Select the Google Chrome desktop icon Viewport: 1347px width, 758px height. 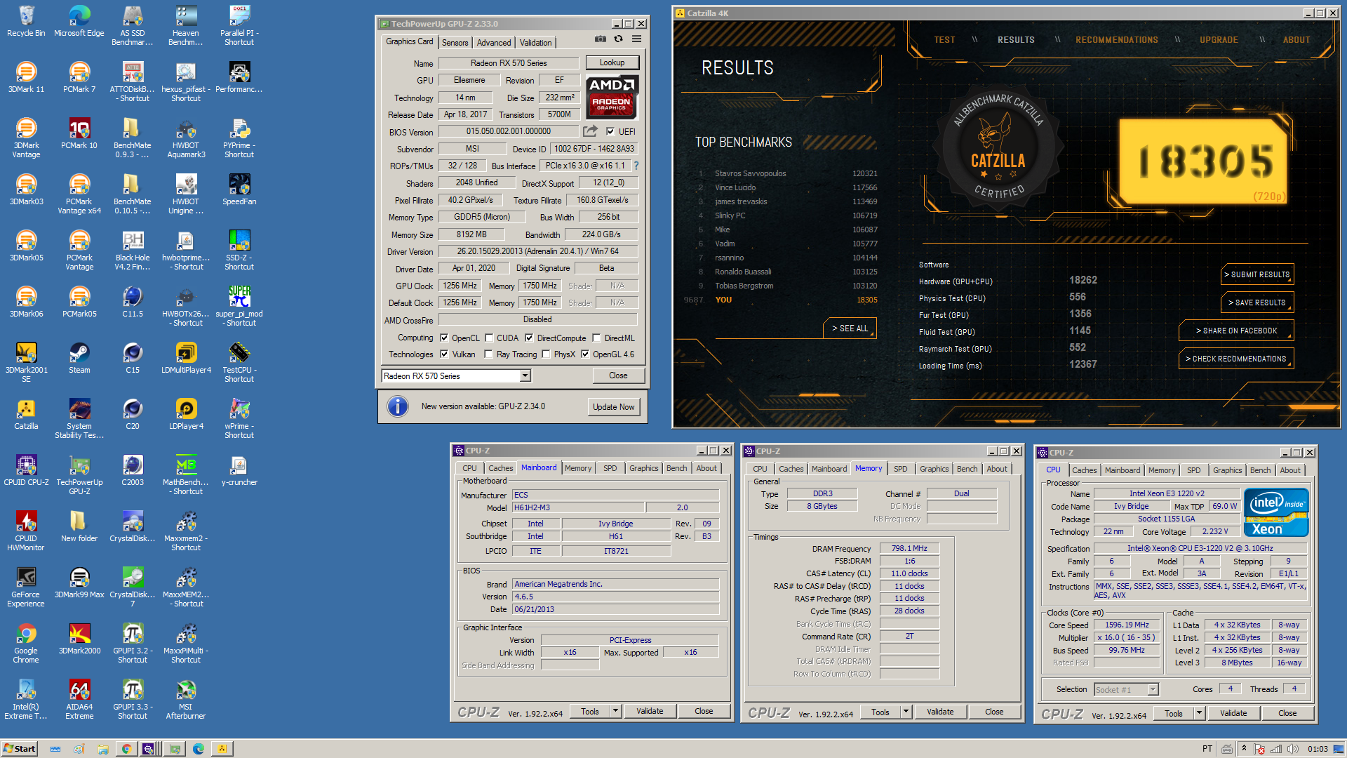(x=26, y=644)
